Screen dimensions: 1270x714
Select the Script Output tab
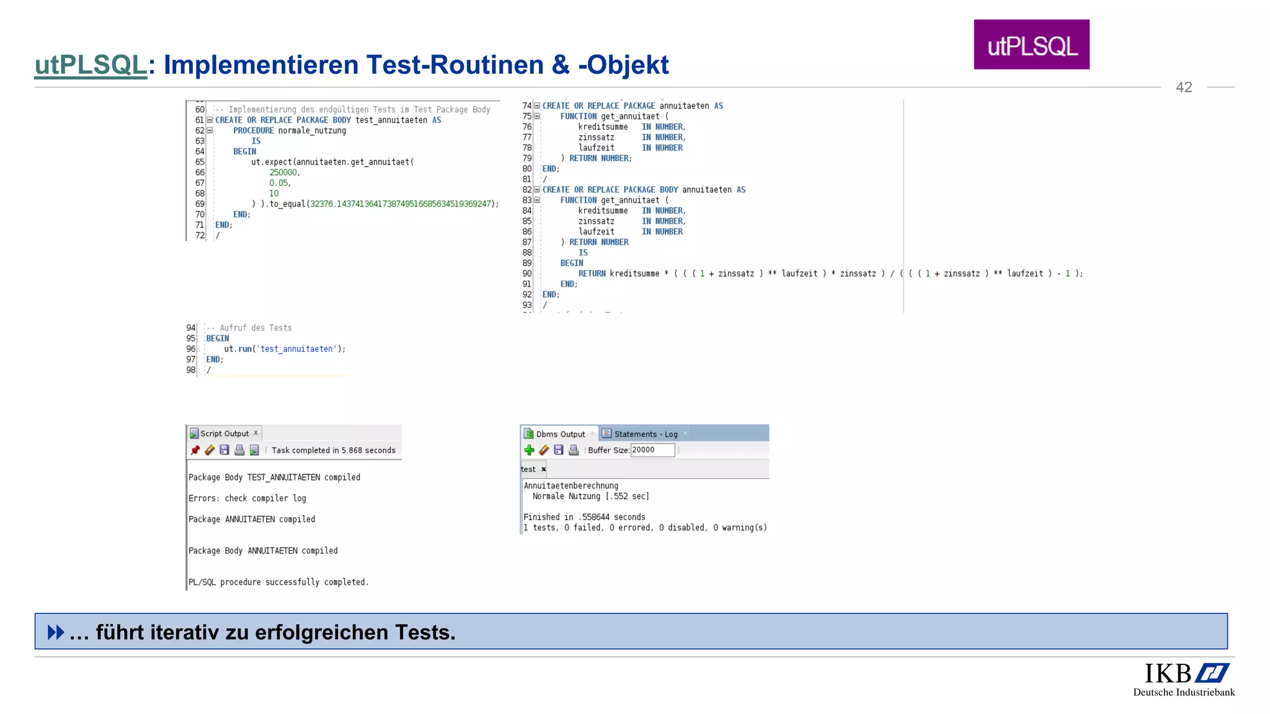(224, 434)
